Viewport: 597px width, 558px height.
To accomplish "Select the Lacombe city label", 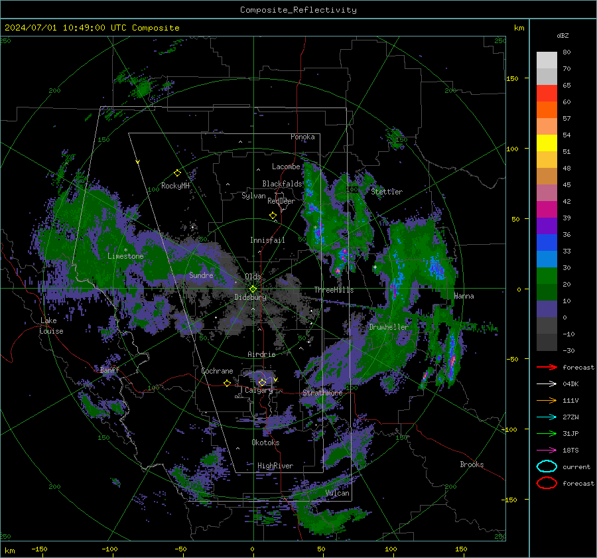I will pyautogui.click(x=286, y=167).
